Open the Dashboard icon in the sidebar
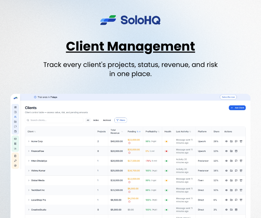The image size is (261, 218). pyautogui.click(x=15, y=107)
